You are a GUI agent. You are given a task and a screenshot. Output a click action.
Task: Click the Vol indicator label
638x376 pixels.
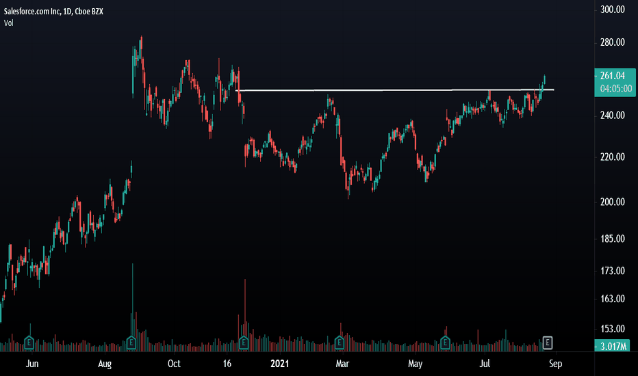(8, 23)
